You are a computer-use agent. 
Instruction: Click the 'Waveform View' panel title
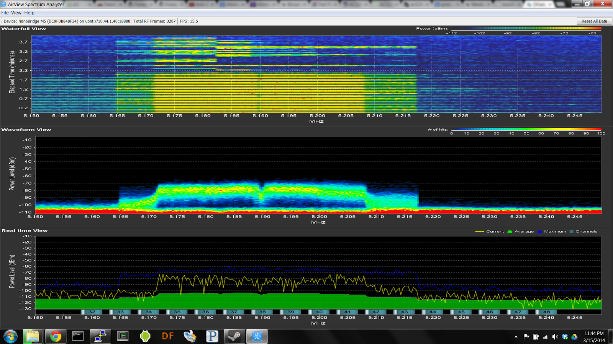point(26,130)
